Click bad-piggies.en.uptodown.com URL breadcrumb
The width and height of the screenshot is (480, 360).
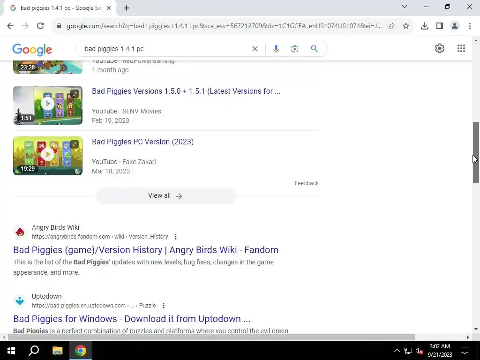coord(94,306)
